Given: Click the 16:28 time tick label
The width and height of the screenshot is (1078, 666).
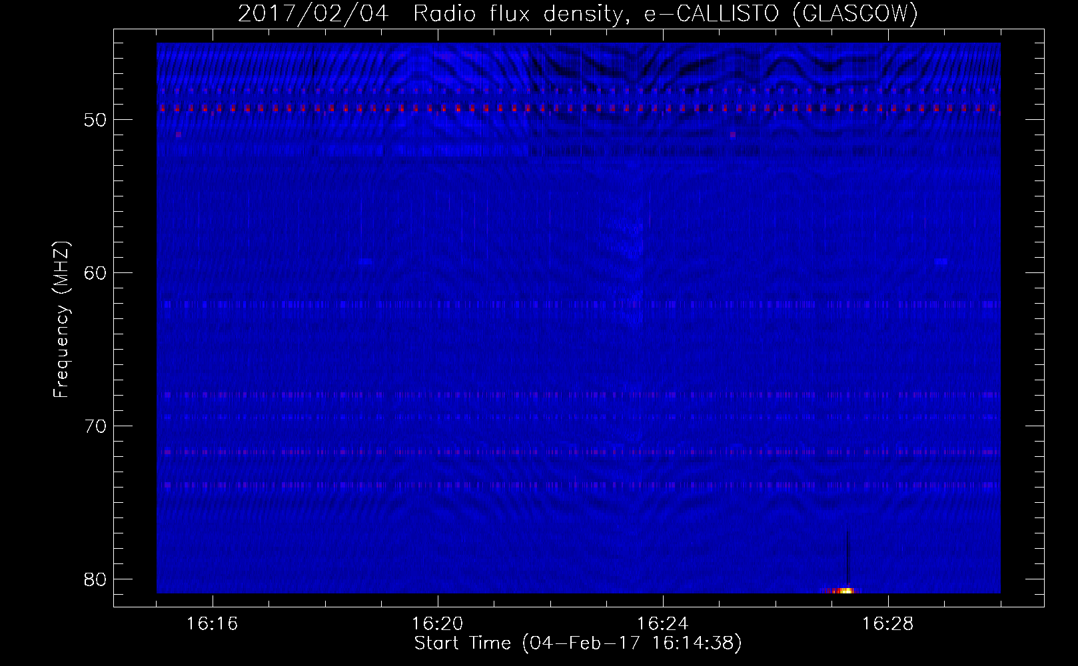Looking at the screenshot, I should pyautogui.click(x=888, y=624).
